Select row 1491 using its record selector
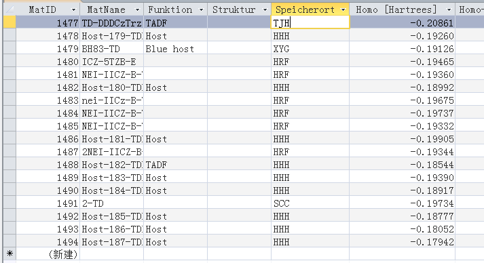484x263 pixels. click(x=10, y=203)
